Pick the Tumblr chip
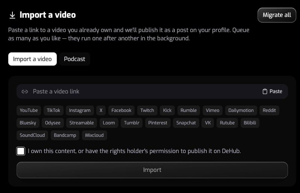Screen dimensions: 300x193 132,123
